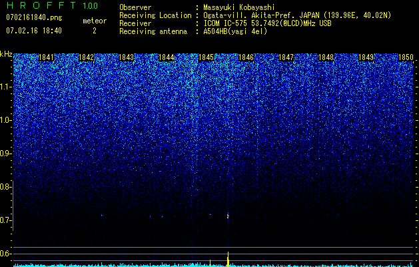Click the 1.1 kHz axis label

(5, 87)
